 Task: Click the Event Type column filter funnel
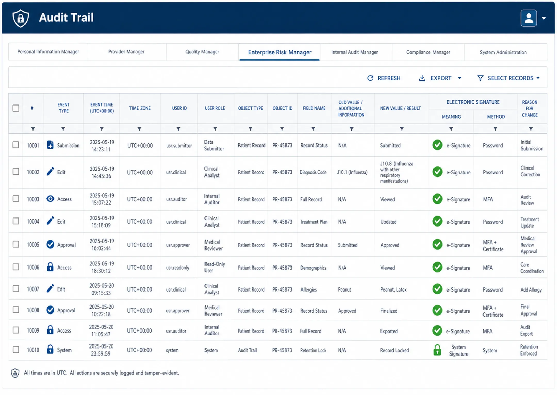[63, 129]
